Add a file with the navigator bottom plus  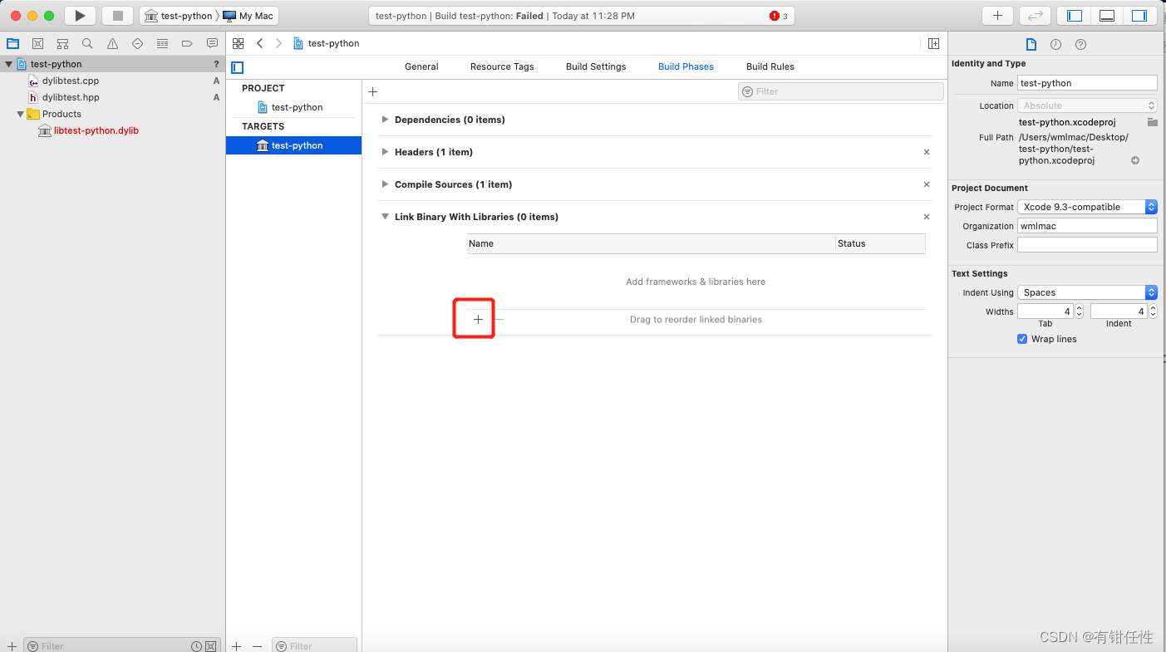(12, 646)
